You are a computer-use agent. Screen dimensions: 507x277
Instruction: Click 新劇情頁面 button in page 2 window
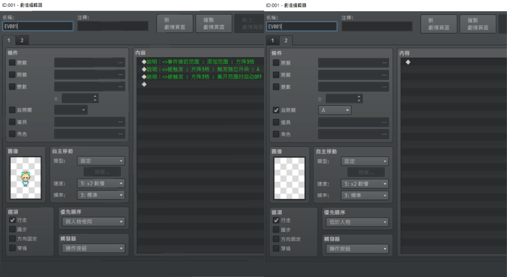(x=439, y=24)
